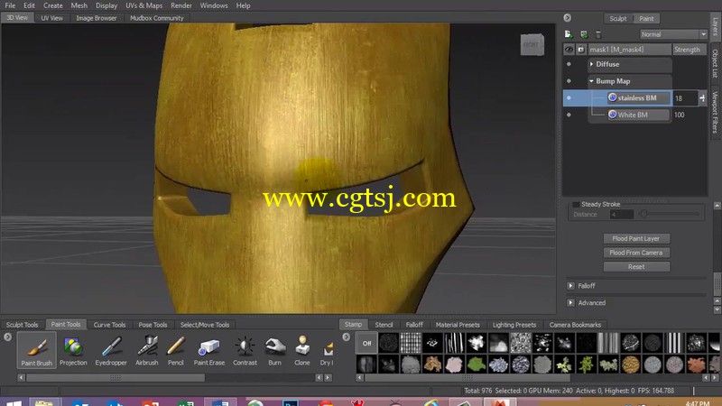
Task: Expand the Advanced properties section
Action: pos(570,303)
